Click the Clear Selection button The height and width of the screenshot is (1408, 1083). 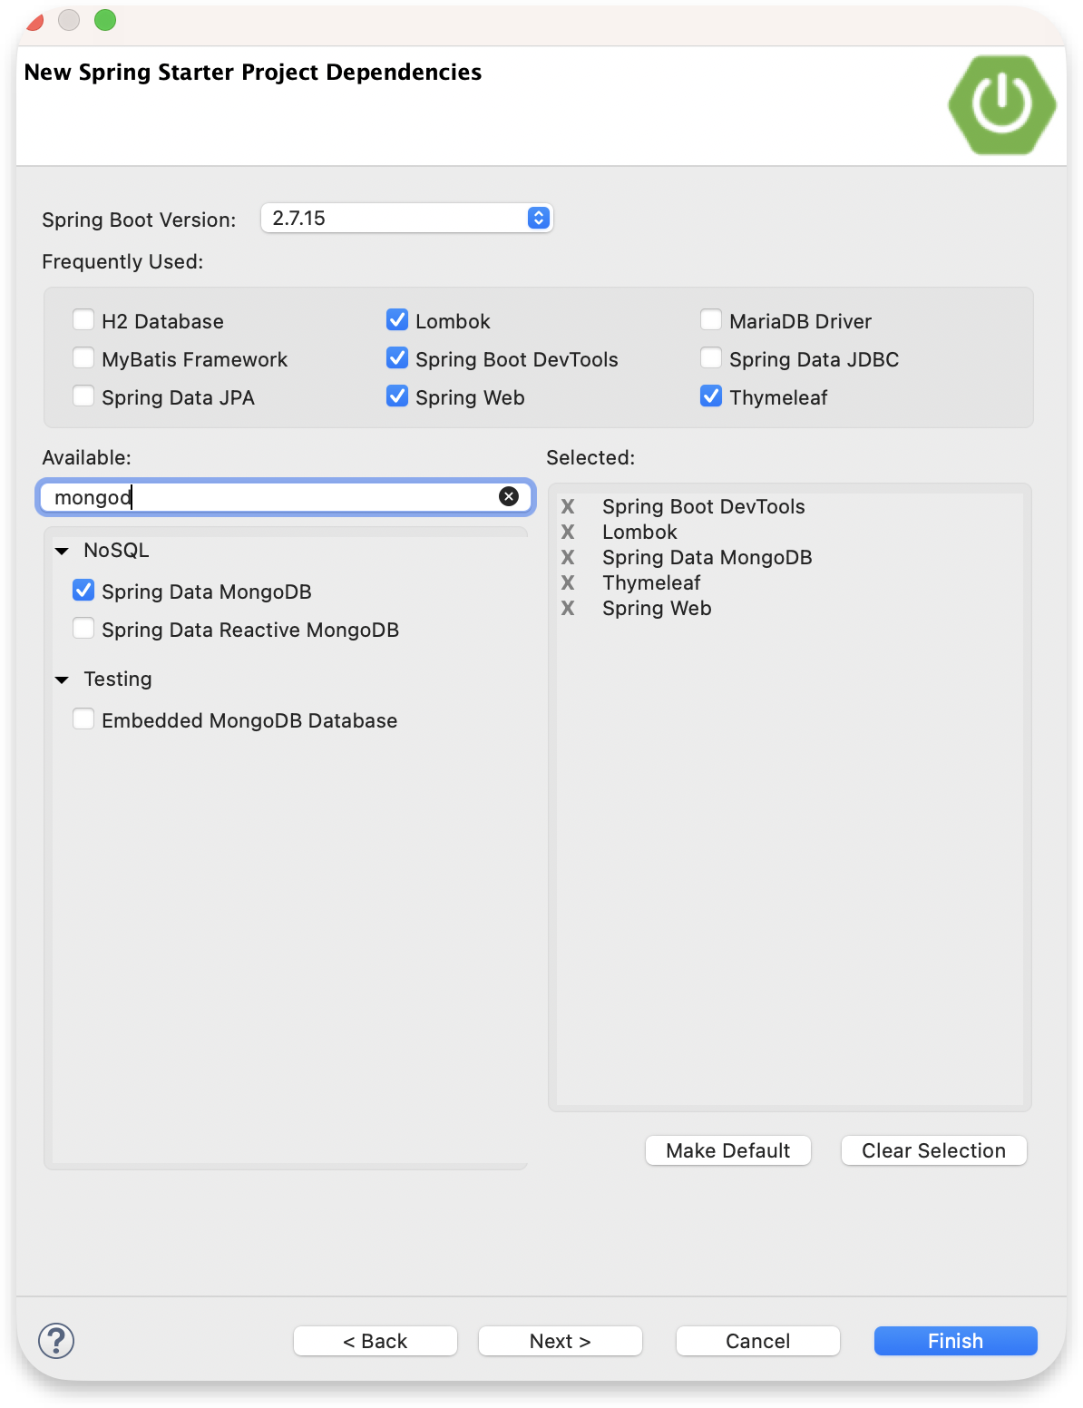[934, 1150]
